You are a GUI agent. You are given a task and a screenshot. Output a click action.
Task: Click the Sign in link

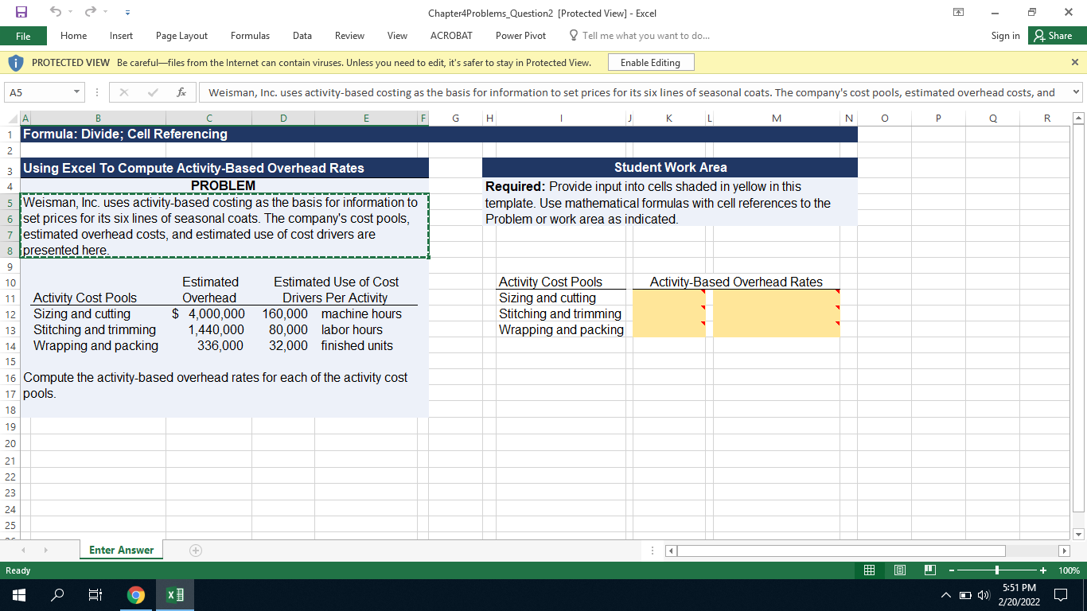point(1005,35)
